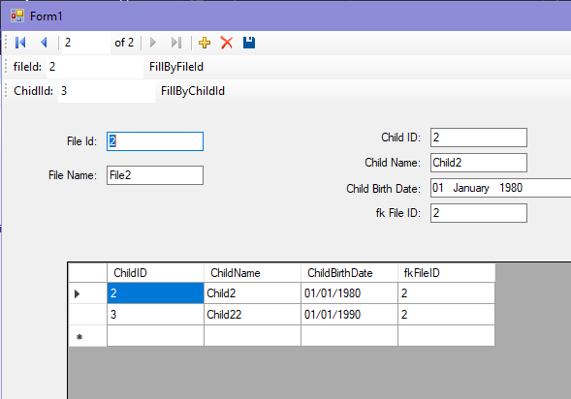
Task: Focus the Child ID text field
Action: click(479, 138)
